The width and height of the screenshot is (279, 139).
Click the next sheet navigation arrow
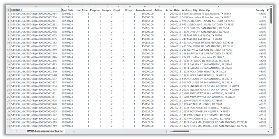tap(17, 131)
